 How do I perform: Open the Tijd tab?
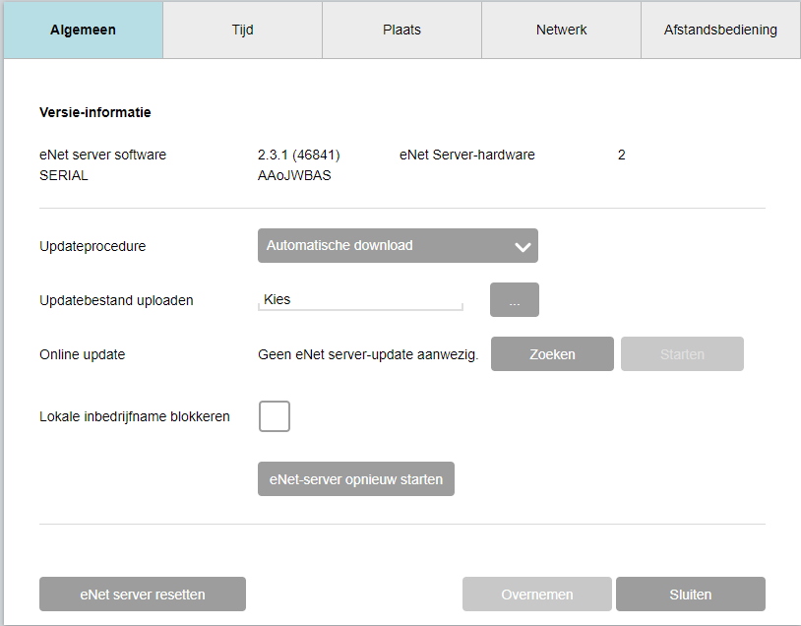pyautogui.click(x=242, y=30)
